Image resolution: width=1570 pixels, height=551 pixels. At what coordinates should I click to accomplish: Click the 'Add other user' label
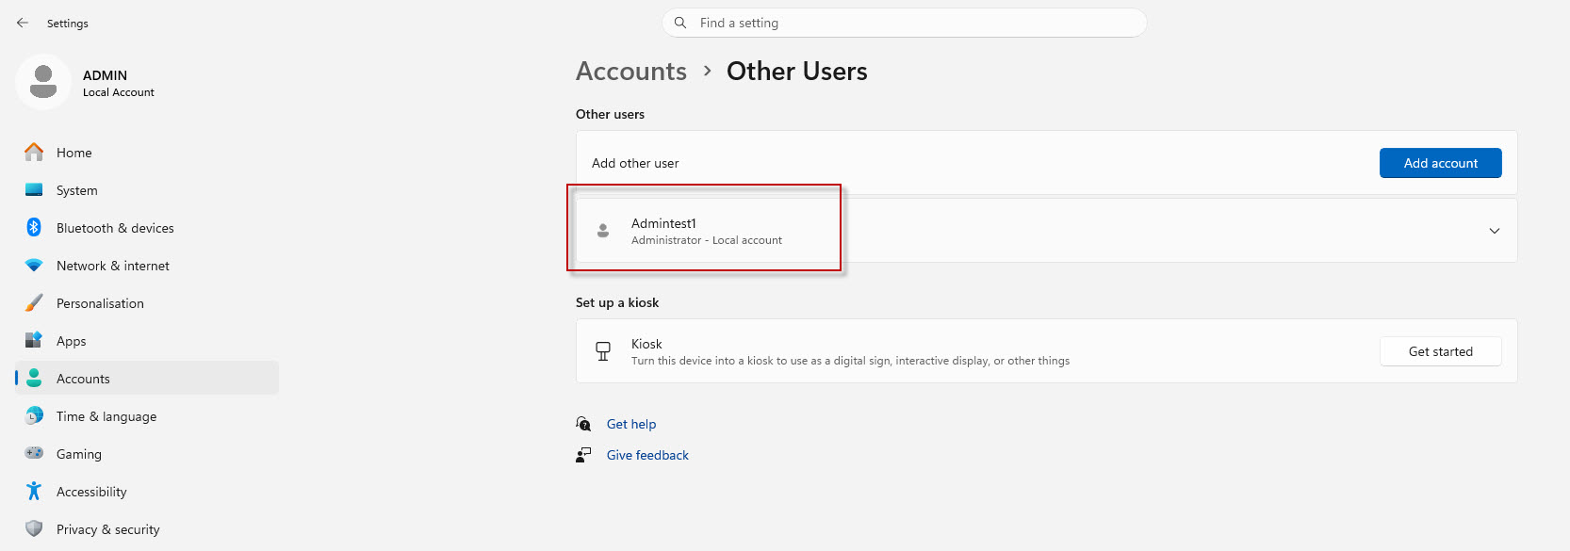click(x=635, y=163)
